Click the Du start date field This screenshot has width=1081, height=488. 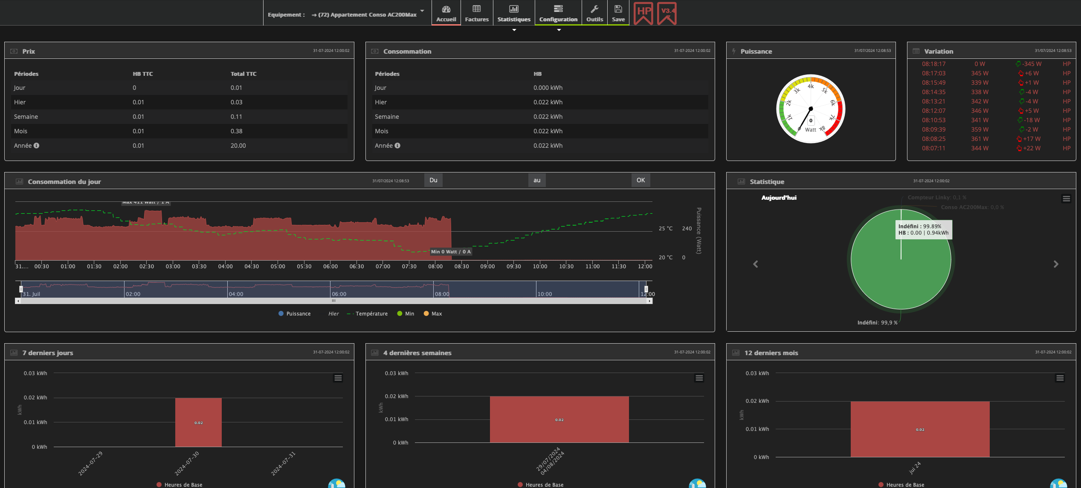click(485, 180)
